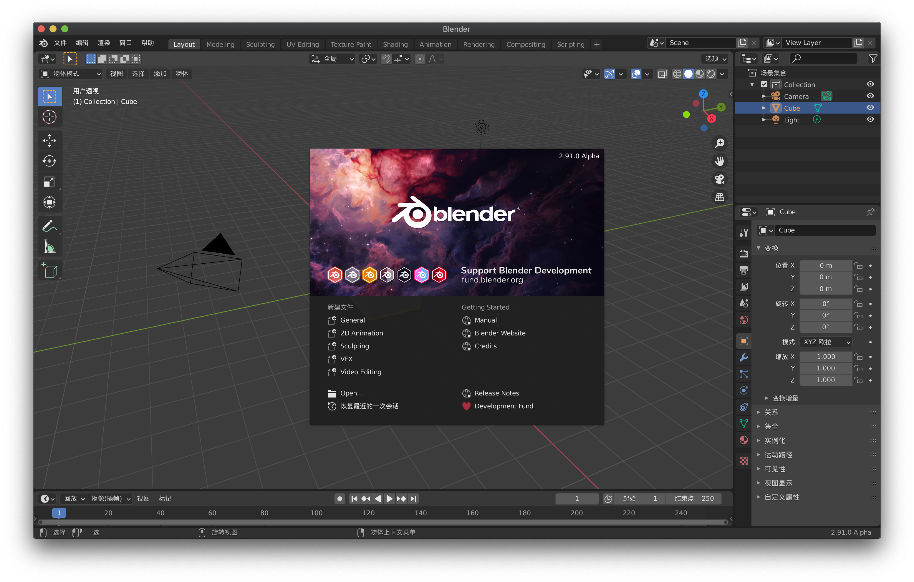Click the outliner filter funnel icon
The height and width of the screenshot is (582, 914).
tap(873, 59)
